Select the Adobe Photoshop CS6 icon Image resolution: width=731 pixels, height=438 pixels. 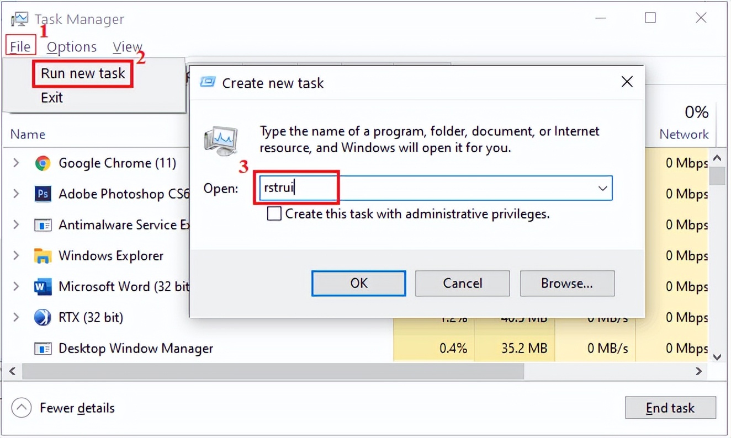(43, 194)
